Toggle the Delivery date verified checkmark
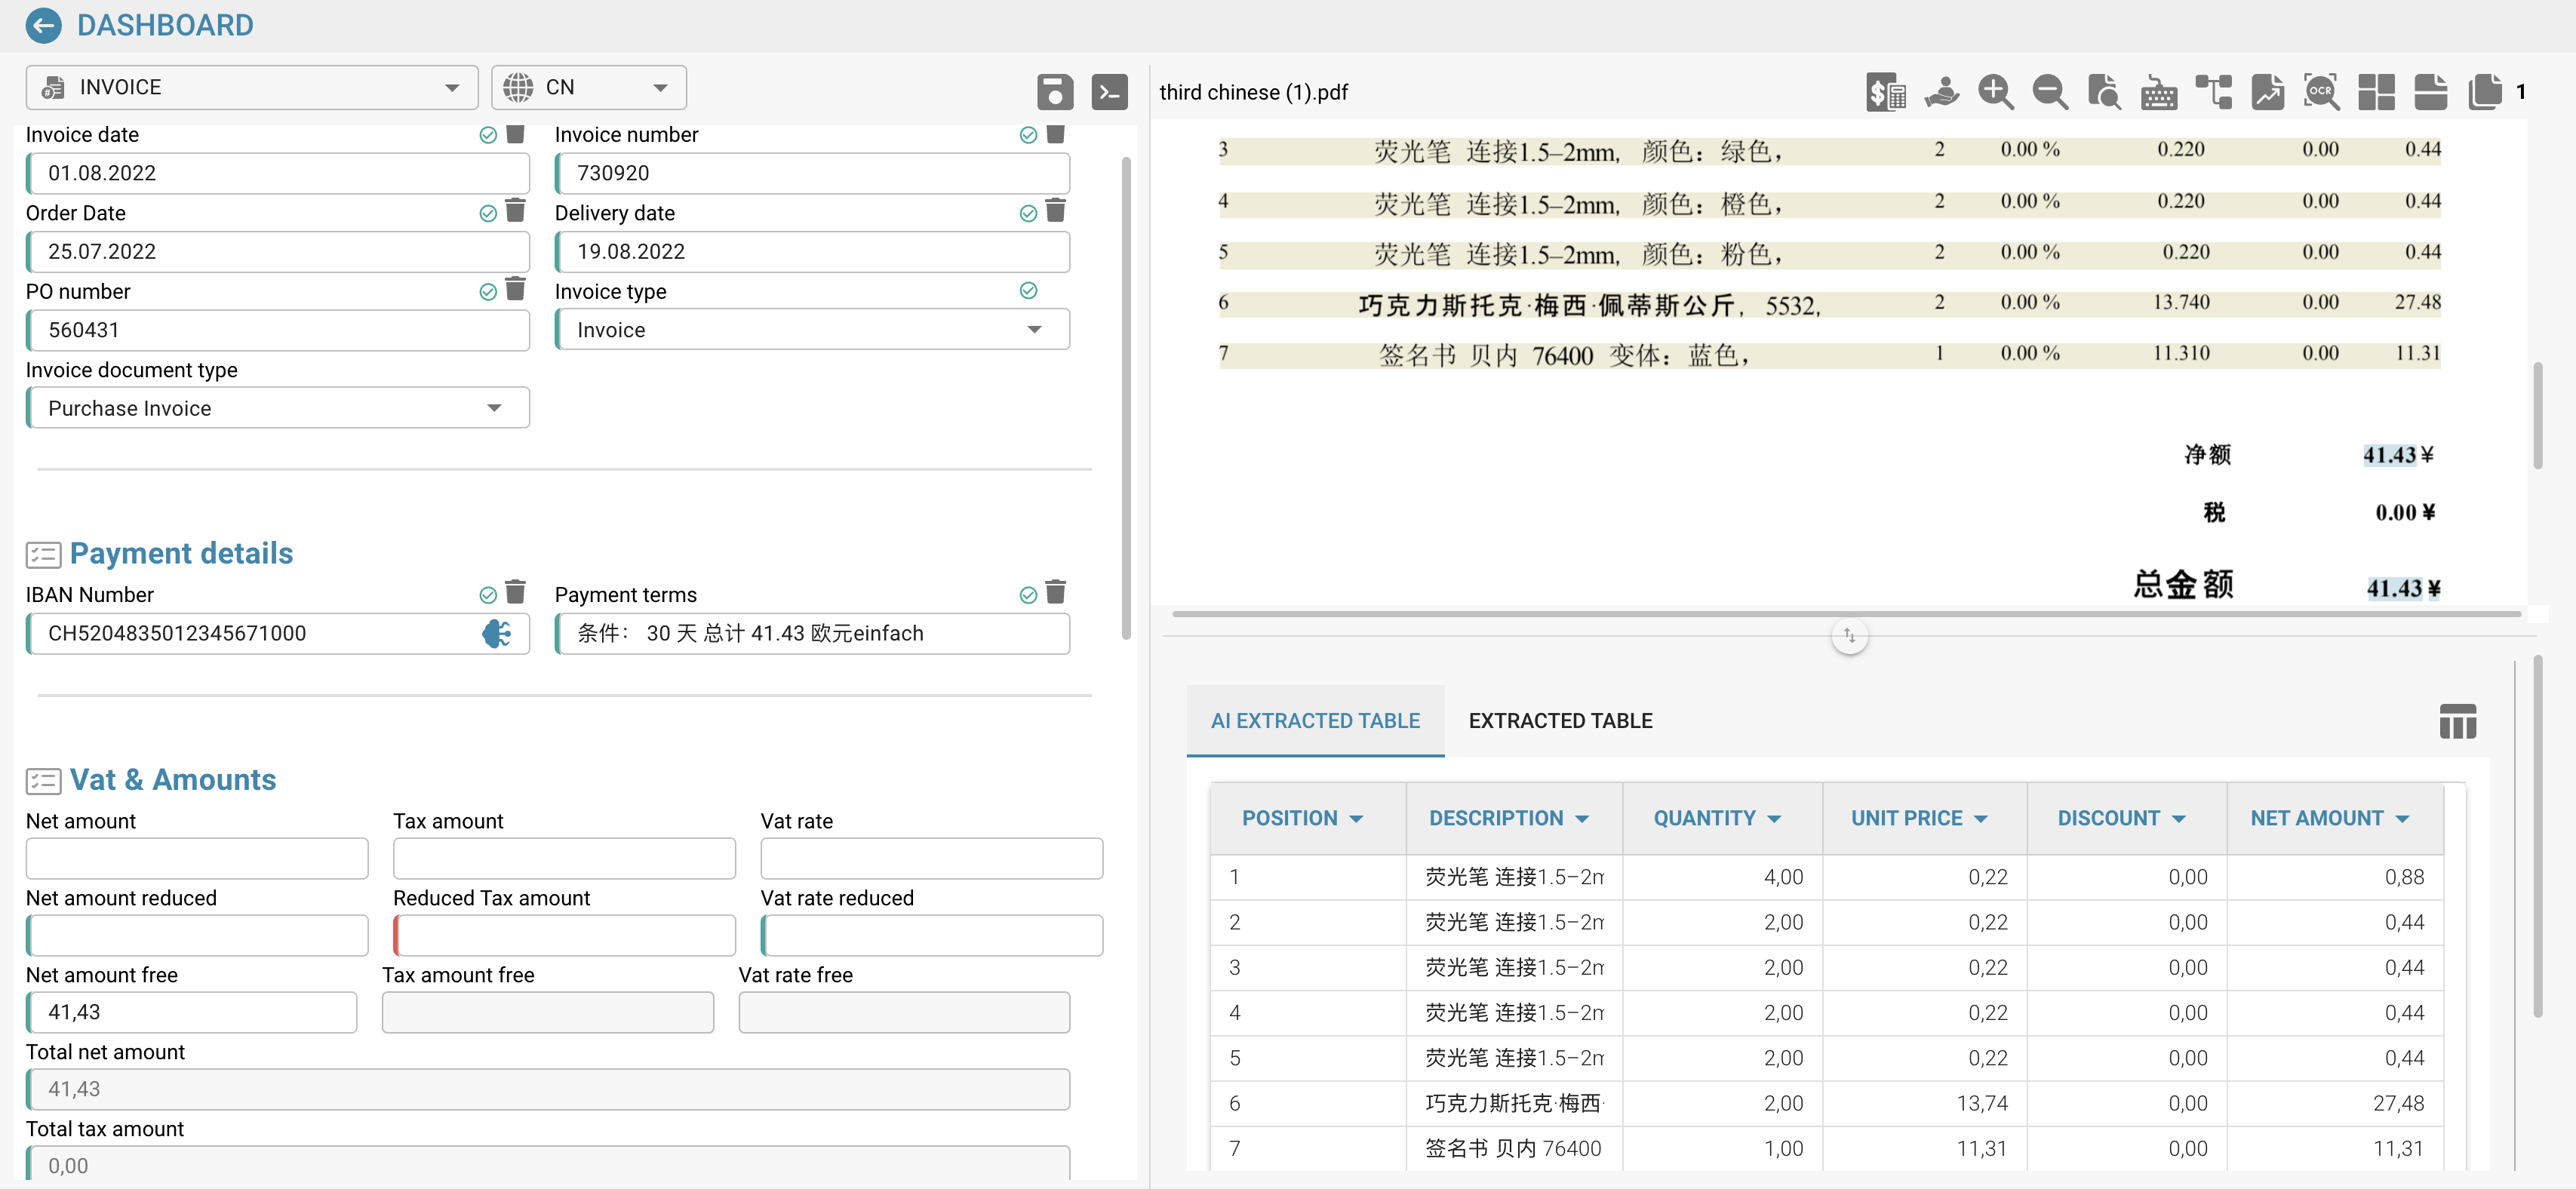The height and width of the screenshot is (1189, 2576). [x=1027, y=213]
